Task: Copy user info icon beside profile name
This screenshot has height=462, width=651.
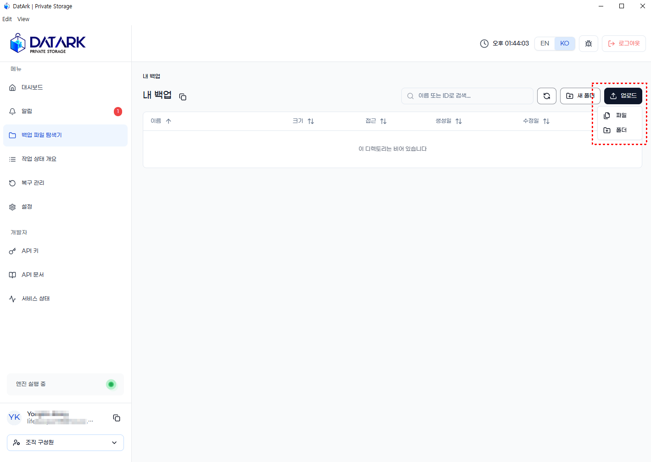Action: pyautogui.click(x=117, y=418)
